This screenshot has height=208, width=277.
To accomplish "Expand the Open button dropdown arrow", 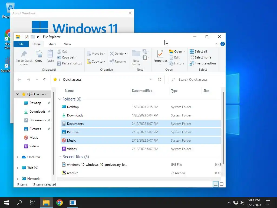I will (184, 51).
